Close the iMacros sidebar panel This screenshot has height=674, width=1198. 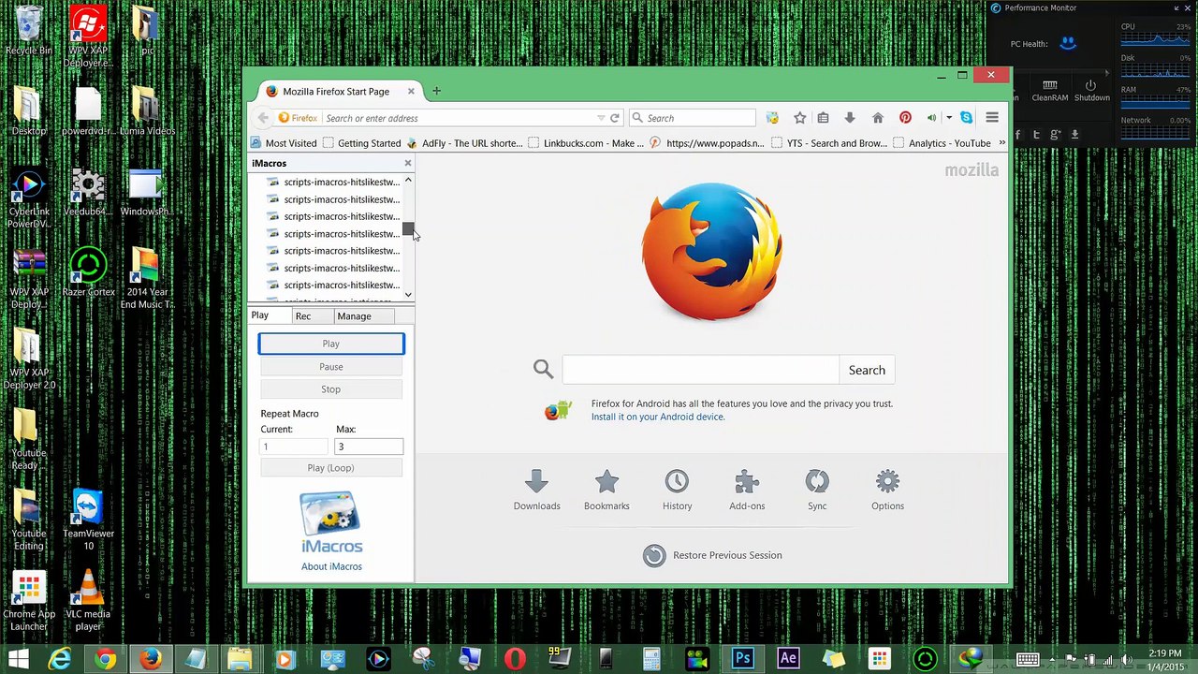[408, 163]
